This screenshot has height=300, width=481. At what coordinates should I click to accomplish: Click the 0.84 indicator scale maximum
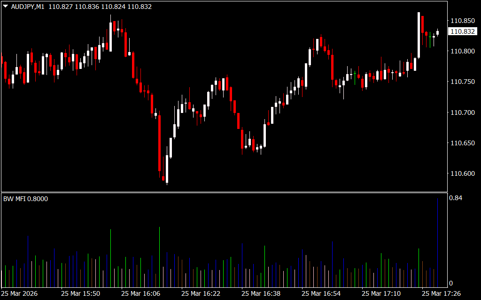coord(455,198)
